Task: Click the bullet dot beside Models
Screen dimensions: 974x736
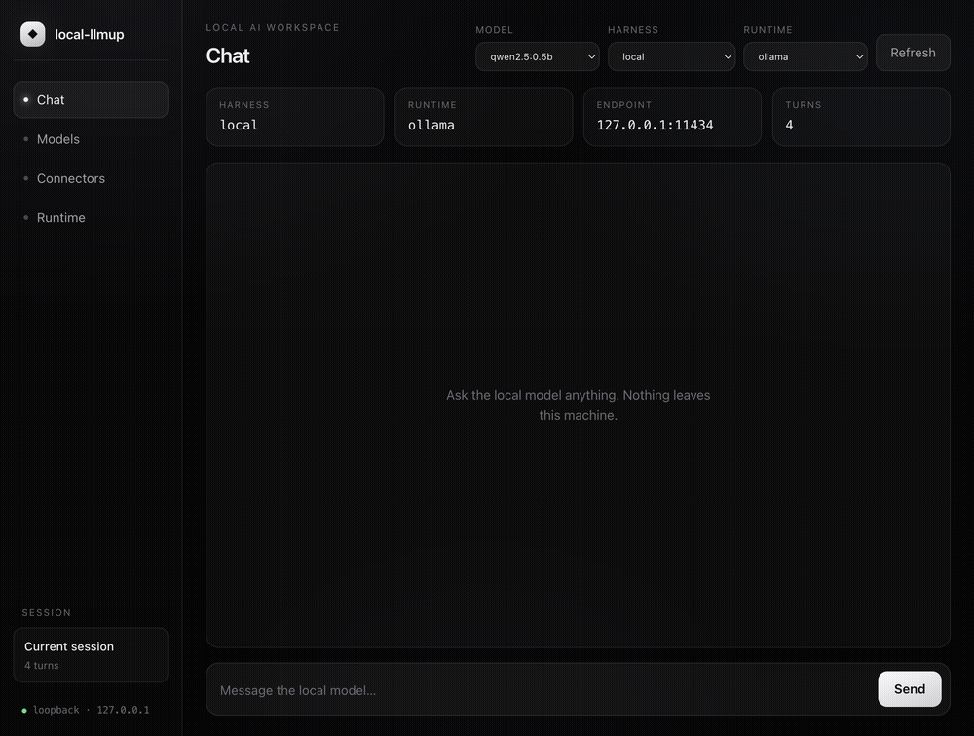Action: pos(25,139)
